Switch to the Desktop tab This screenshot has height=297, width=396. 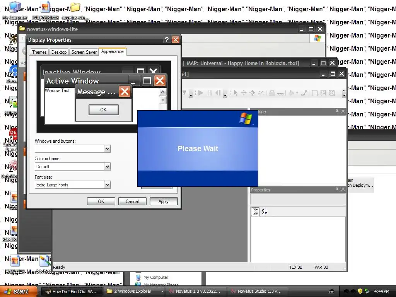click(x=59, y=52)
